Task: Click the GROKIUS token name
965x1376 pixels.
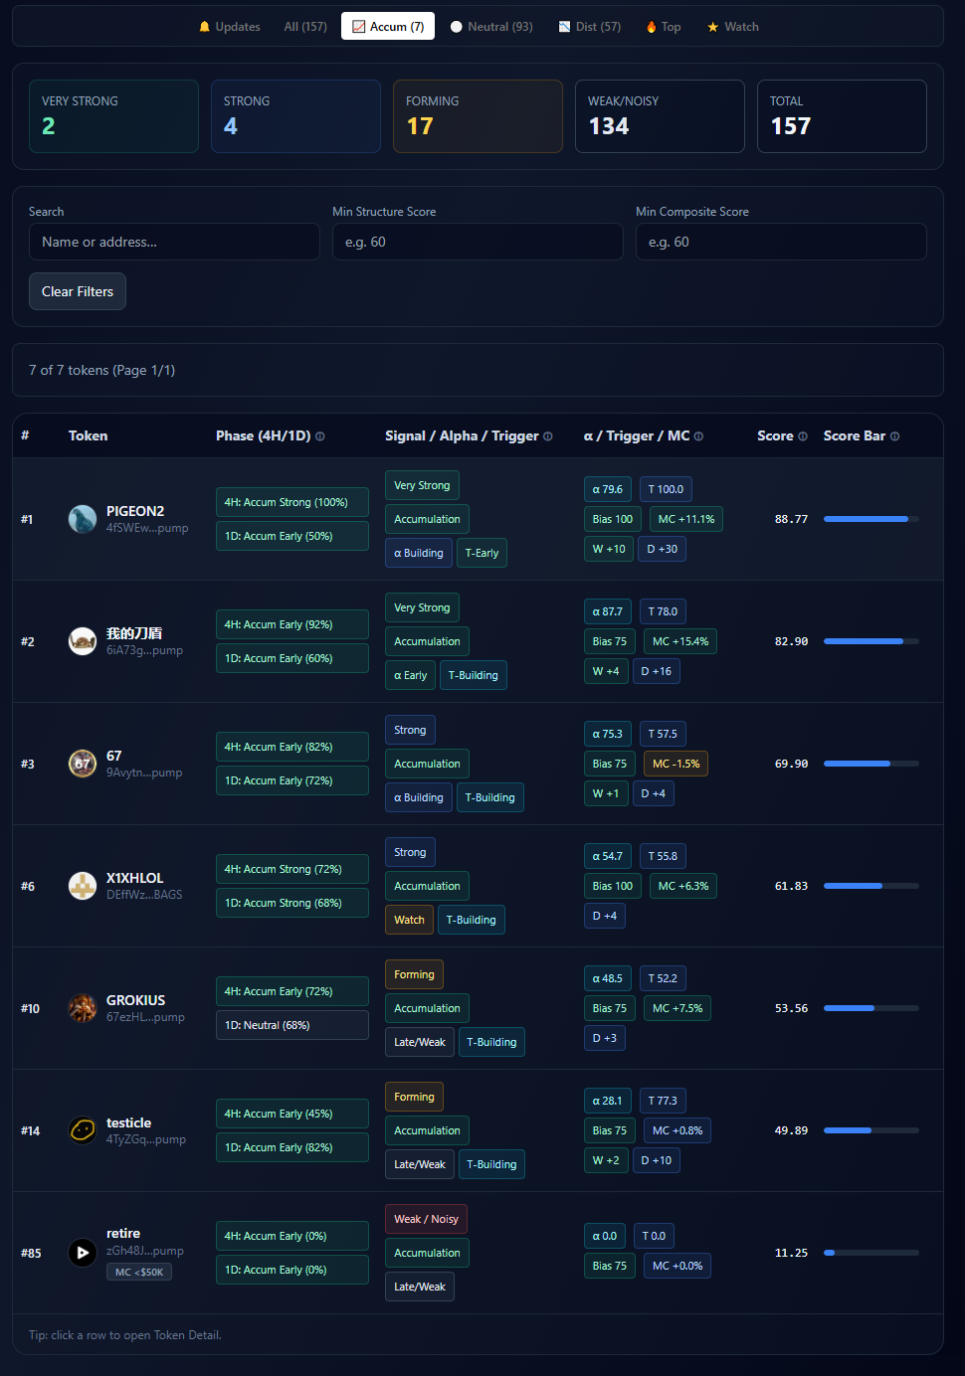Action: coord(136,1000)
